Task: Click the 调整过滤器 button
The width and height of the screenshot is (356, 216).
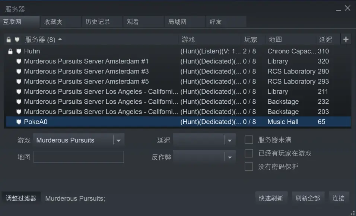Action: click(x=21, y=198)
